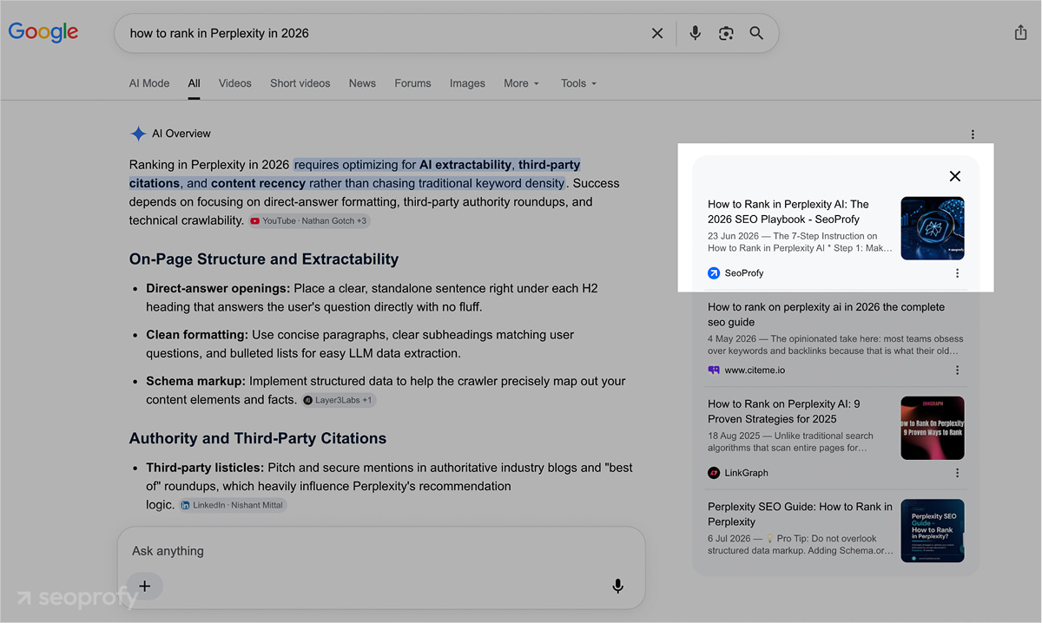Click the Clean formatting bullet text
Image resolution: width=1042 pixels, height=623 pixels.
point(359,344)
